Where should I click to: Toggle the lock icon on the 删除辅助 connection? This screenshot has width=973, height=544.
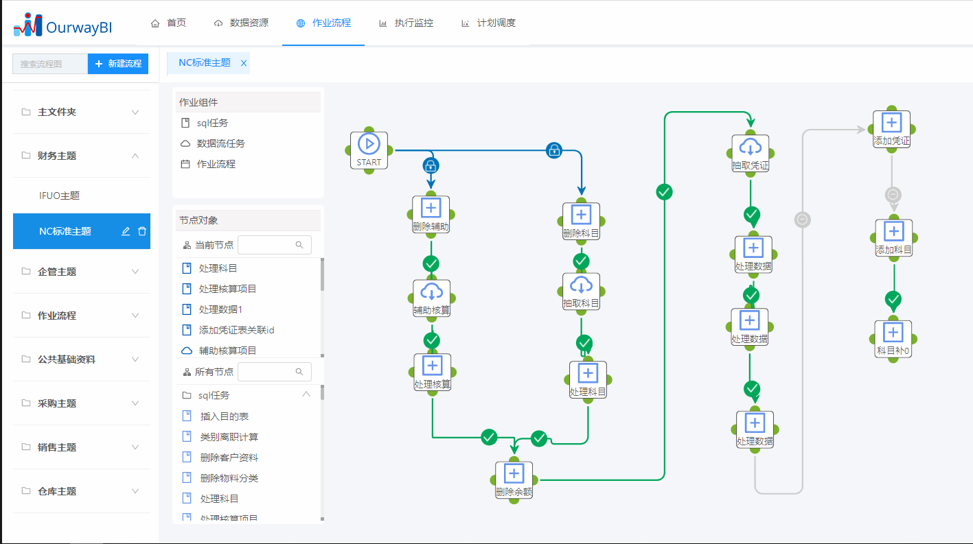(x=431, y=165)
